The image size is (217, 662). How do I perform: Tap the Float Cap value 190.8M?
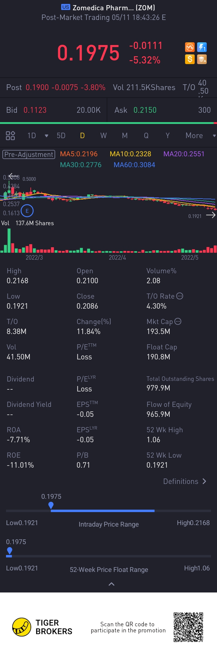pos(158,357)
